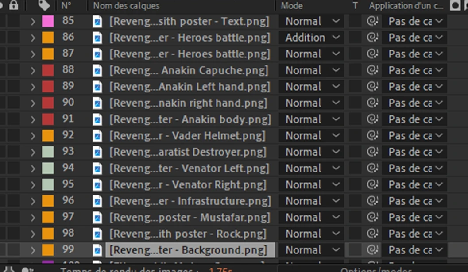Toggle lock box for layer 93
Screen dimensions: 468x272
pos(14,152)
